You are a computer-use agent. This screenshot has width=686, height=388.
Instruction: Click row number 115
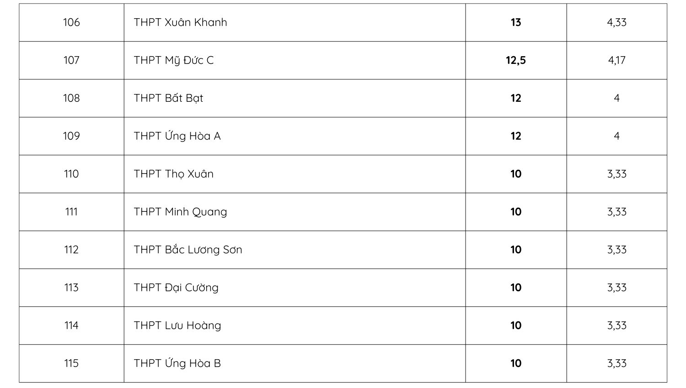point(71,363)
